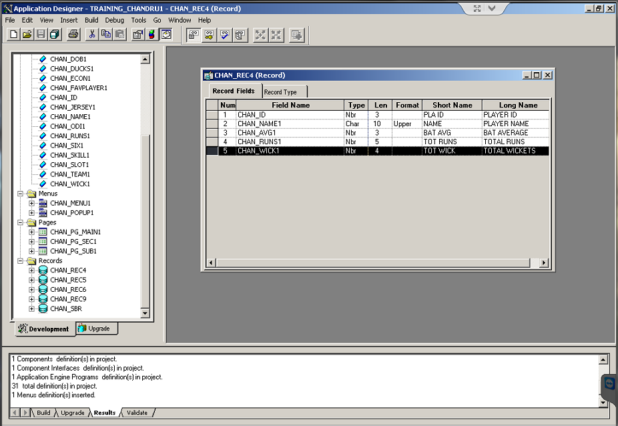Screen dimensions: 618x426
Task: Select the Edits display toolbar icon
Action: tap(224, 35)
